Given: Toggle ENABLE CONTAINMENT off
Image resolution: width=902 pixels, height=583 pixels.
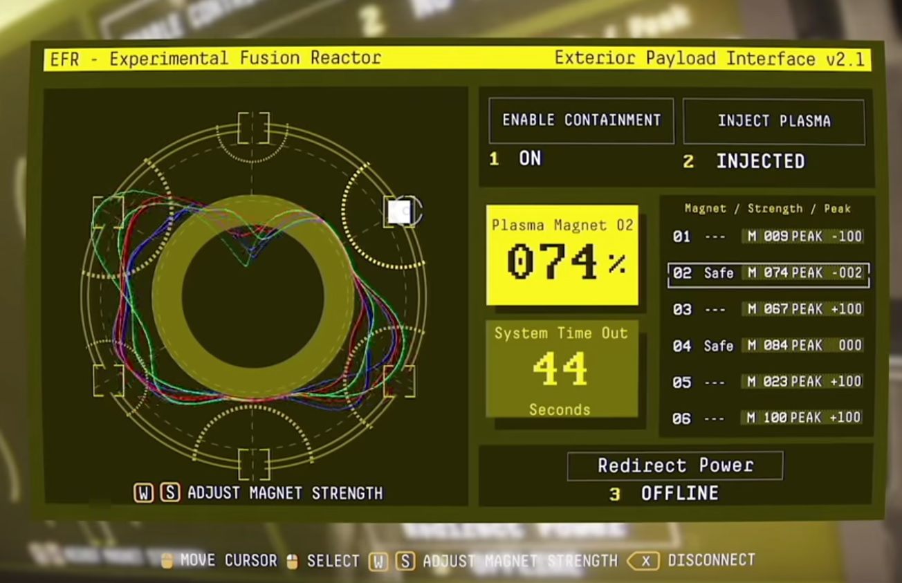Looking at the screenshot, I should (x=580, y=120).
